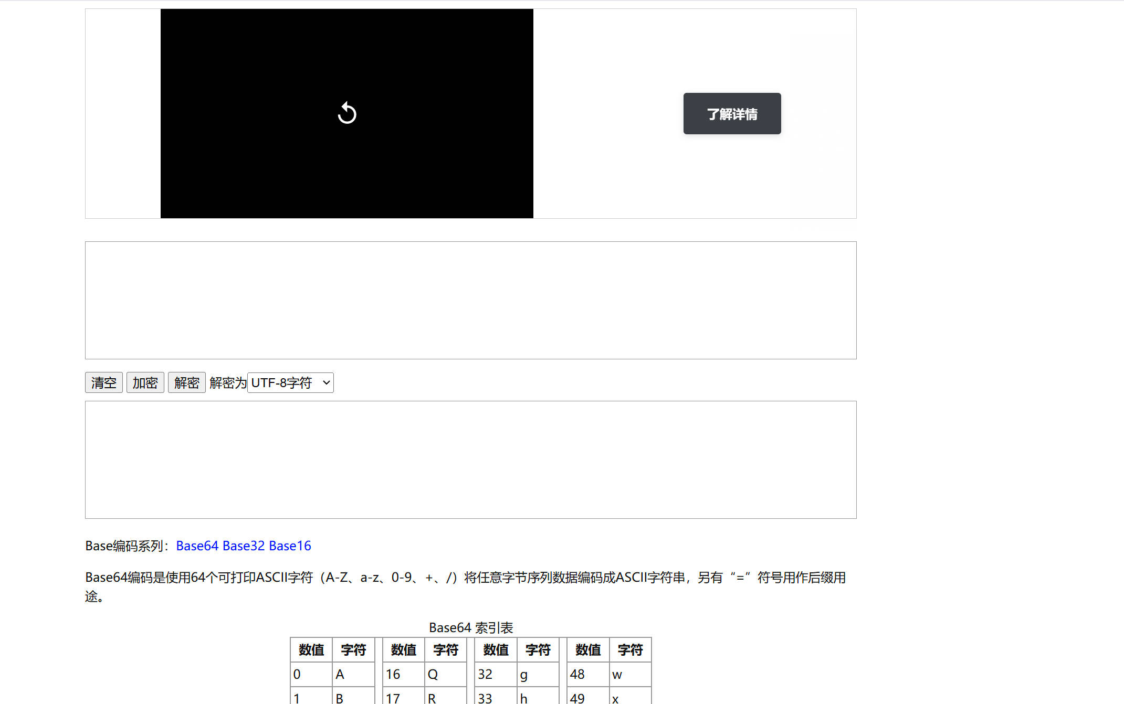Viewport: 1124px width, 704px height.
Task: Click the table cell showing value 32
Action: point(495,674)
